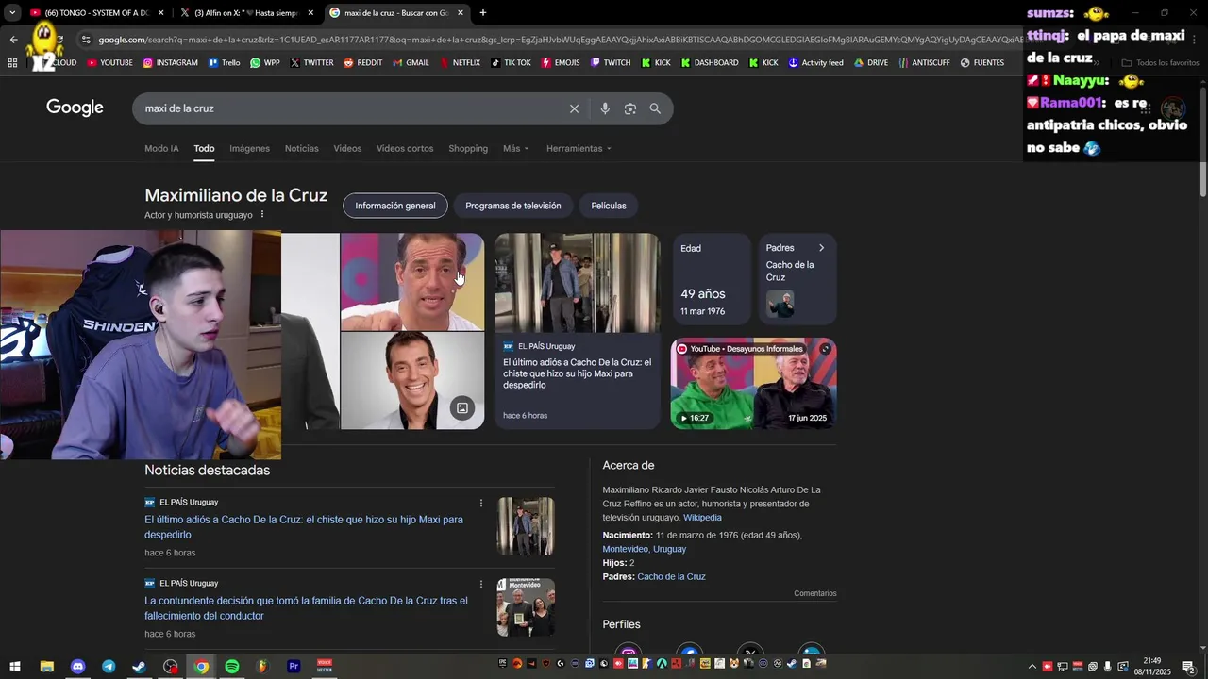1208x679 pixels.
Task: Show hidden system tray icons chevron
Action: 1032,667
